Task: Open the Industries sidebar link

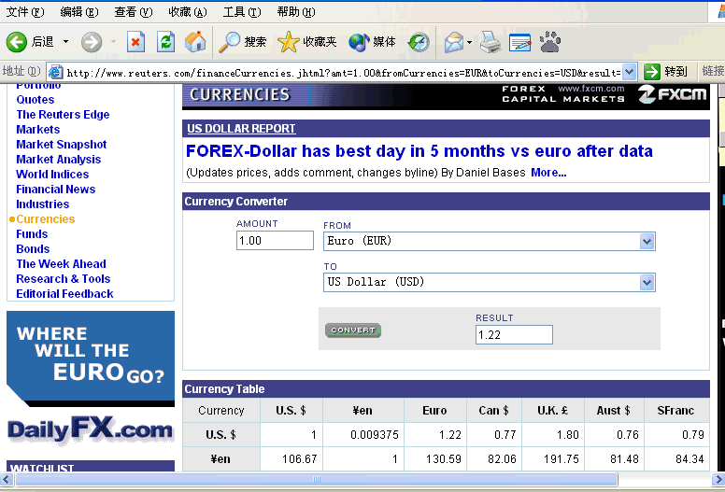Action: pyautogui.click(x=43, y=204)
